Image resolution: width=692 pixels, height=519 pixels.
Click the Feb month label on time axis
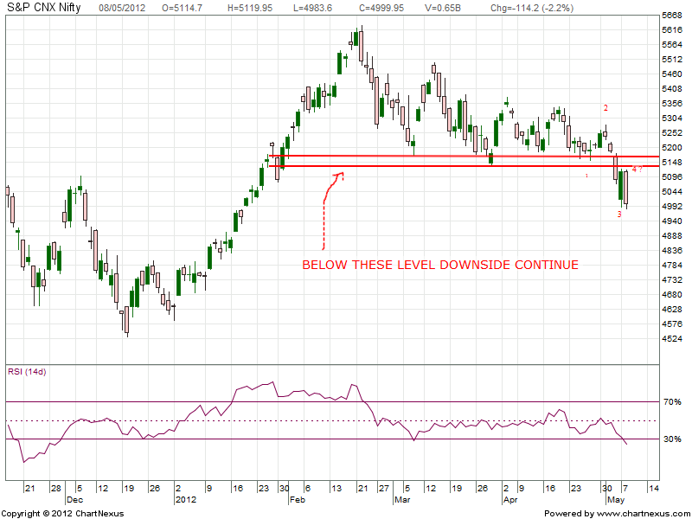pyautogui.click(x=297, y=500)
